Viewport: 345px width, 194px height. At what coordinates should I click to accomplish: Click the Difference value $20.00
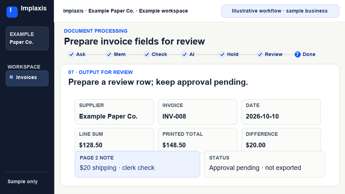pyautogui.click(x=256, y=145)
